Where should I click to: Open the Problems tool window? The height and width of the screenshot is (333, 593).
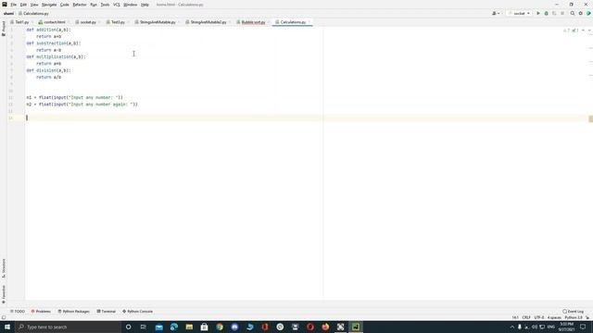tap(41, 312)
